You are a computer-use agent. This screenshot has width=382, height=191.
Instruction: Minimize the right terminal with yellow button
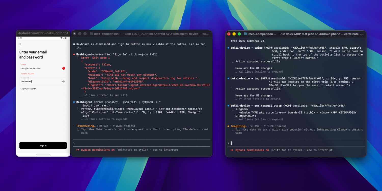[234, 34]
